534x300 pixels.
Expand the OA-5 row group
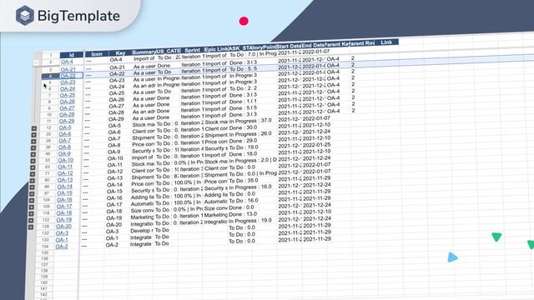coord(33,128)
